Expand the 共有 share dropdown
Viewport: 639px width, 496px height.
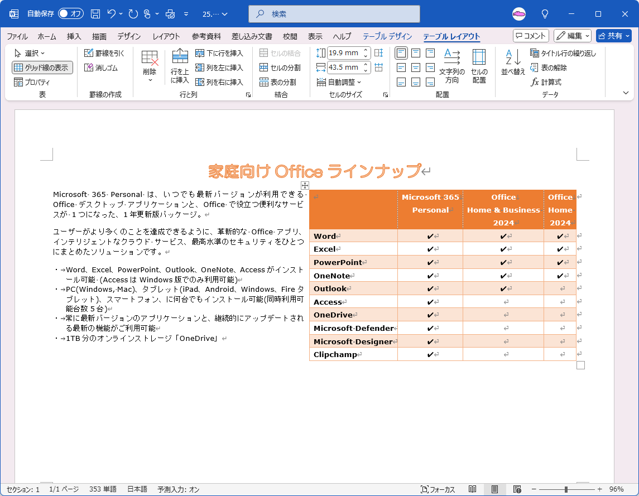[x=628, y=36]
